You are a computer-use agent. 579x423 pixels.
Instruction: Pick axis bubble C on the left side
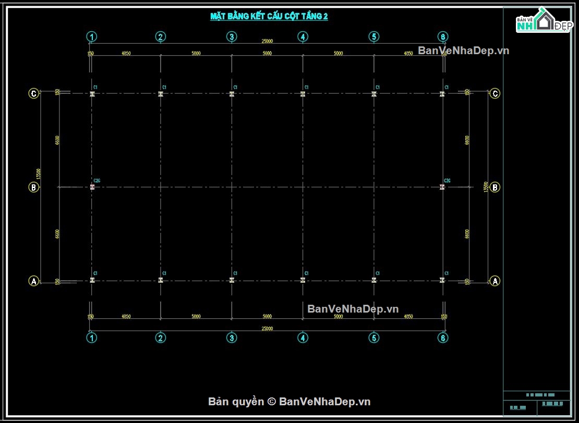[33, 94]
